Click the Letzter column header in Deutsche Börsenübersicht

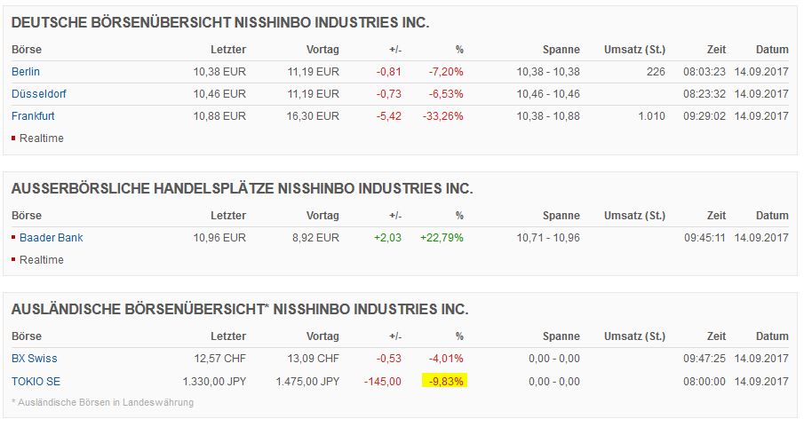(228, 50)
